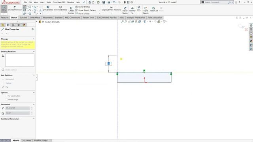253x142 pixels.
Task: Click the Zoom to Area icon
Action: 126,21
